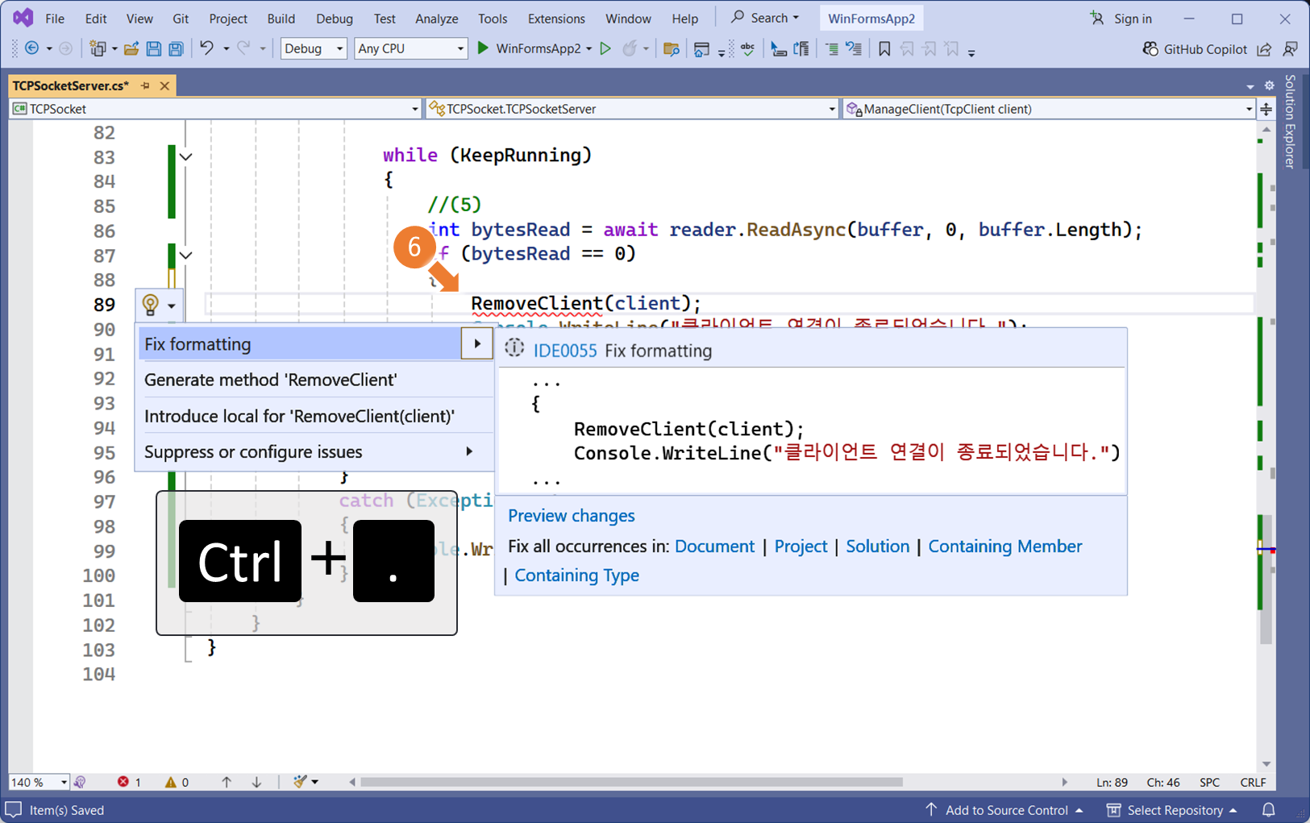Open the Git menu
1310x823 pixels.
click(181, 19)
